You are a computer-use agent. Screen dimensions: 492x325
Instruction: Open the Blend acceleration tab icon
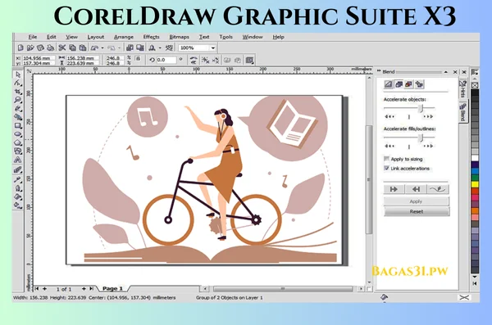click(399, 84)
